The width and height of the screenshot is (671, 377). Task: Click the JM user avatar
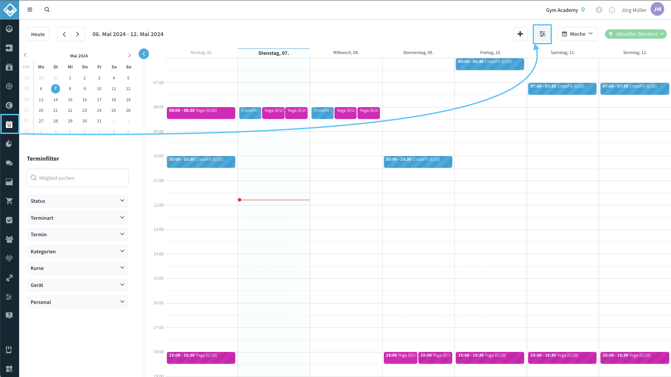(657, 9)
